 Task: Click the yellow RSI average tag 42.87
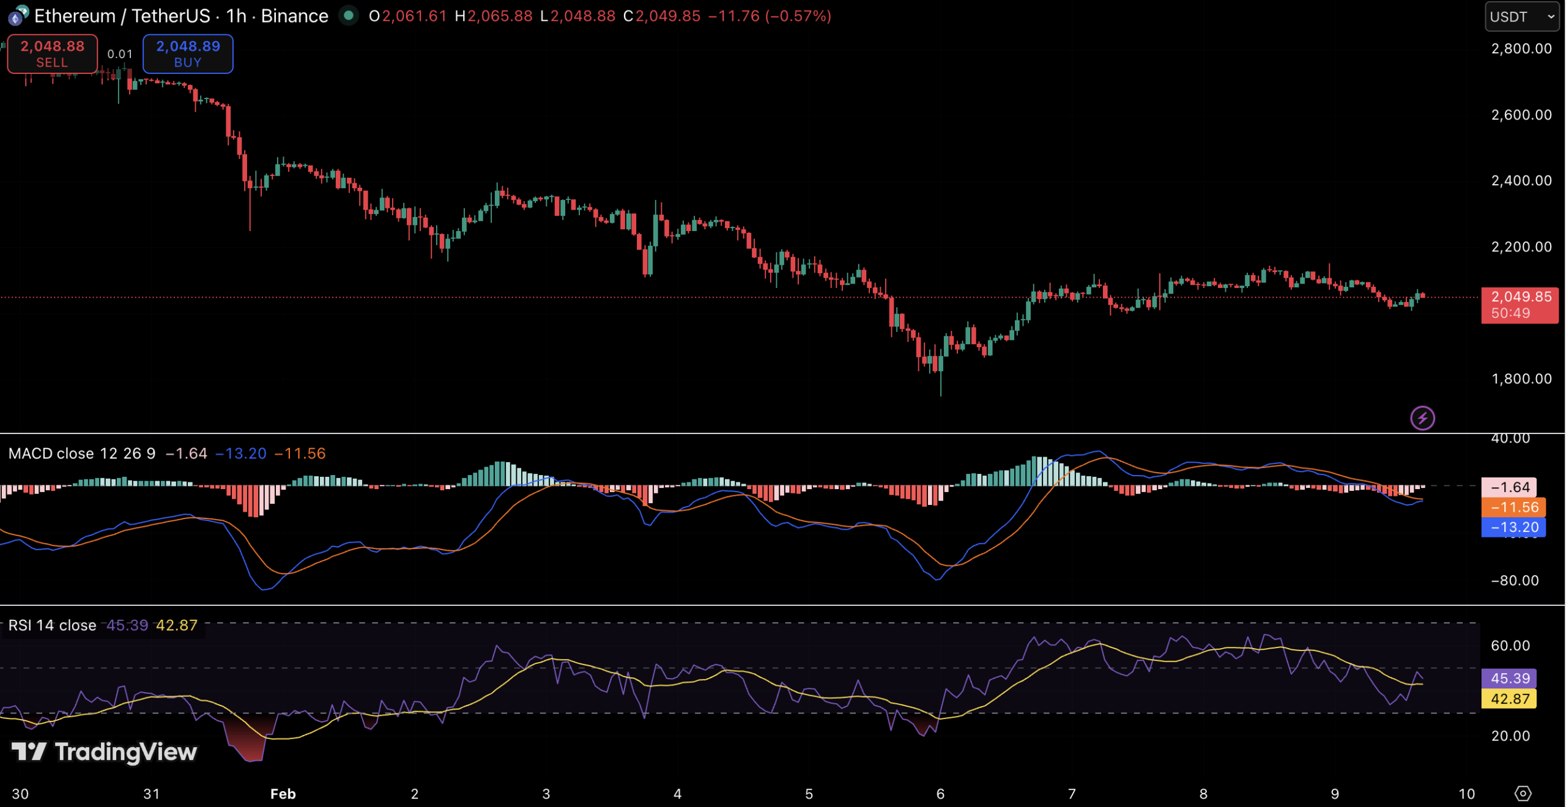tap(1509, 699)
